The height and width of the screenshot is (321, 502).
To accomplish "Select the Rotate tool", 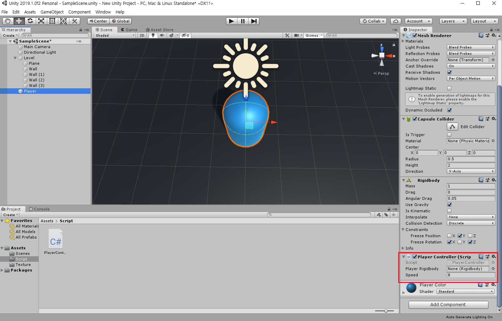I will 30,21.
